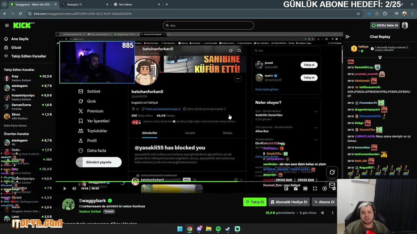Open Discord from the taskbar
This screenshot has height=234, width=417.
(199, 229)
